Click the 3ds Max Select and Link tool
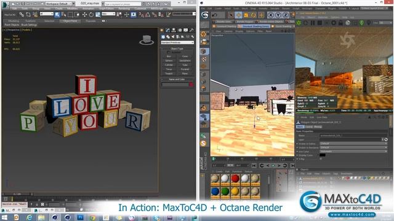 click(x=22, y=15)
